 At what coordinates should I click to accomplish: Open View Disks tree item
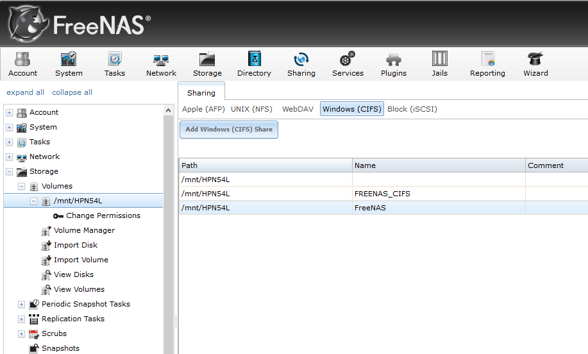click(74, 274)
